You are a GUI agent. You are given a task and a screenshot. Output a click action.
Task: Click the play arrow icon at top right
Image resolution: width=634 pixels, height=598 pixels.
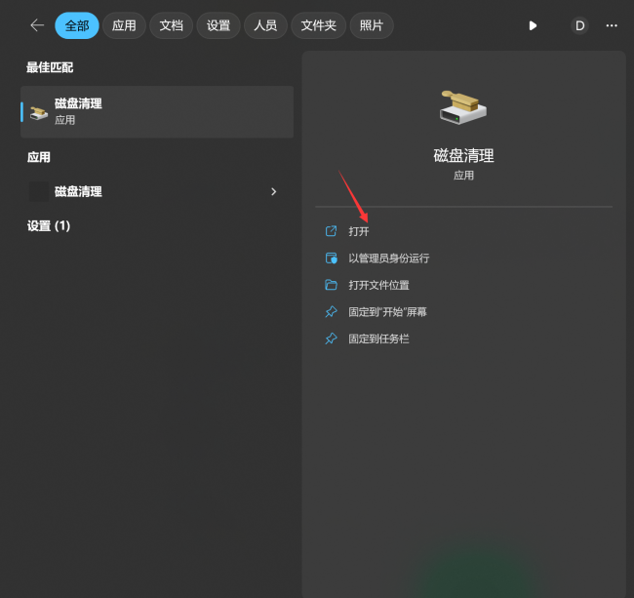(x=533, y=26)
